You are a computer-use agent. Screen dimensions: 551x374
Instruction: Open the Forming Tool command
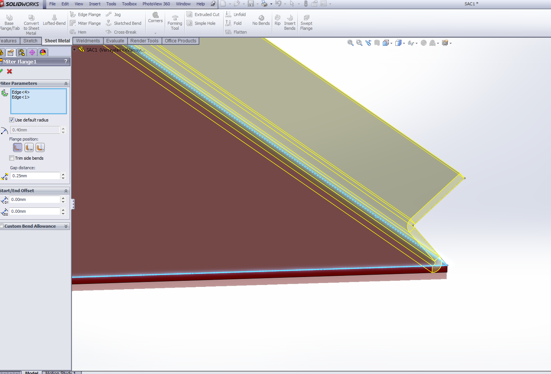[175, 23]
